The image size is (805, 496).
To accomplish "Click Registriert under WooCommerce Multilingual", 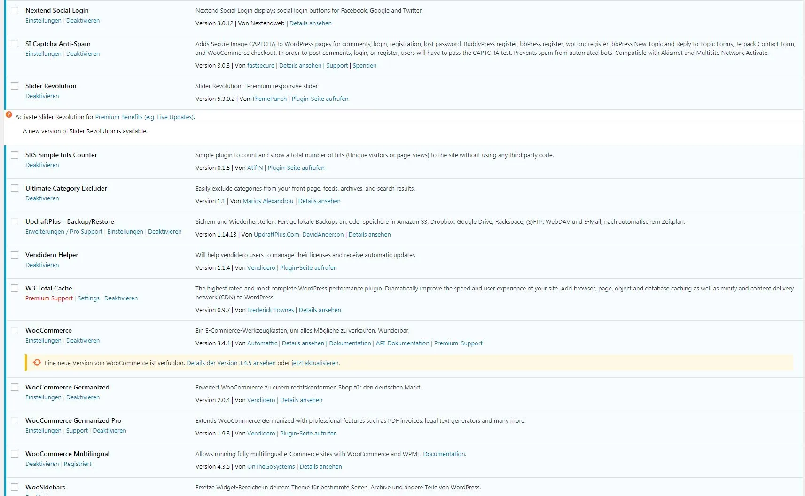I will (78, 464).
